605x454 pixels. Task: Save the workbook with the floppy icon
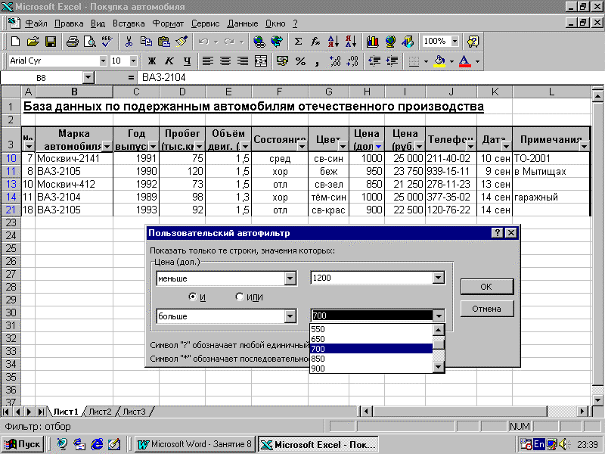pos(51,42)
